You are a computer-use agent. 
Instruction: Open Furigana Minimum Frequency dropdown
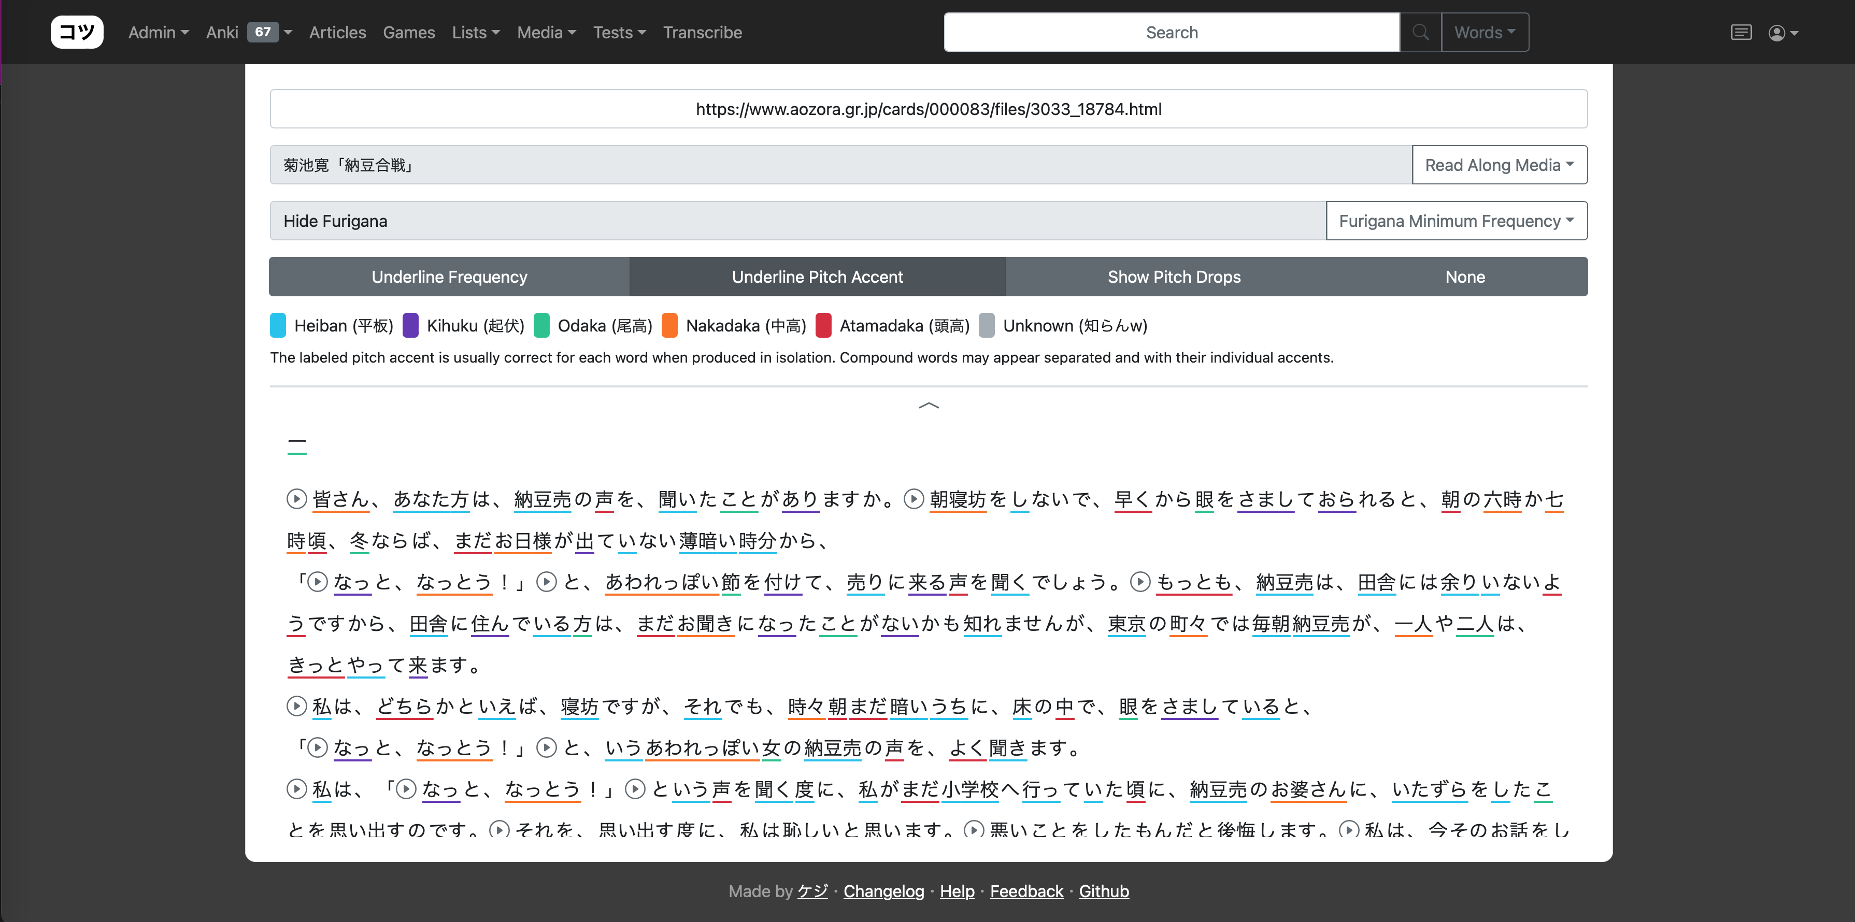1456,221
